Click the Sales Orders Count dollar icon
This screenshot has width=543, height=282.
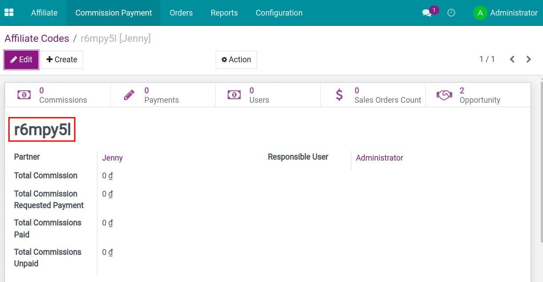click(338, 95)
